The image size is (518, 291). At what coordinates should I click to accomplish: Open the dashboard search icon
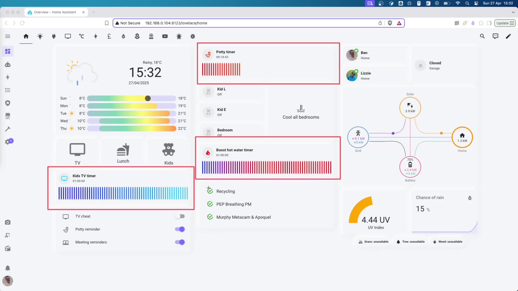coord(482,36)
